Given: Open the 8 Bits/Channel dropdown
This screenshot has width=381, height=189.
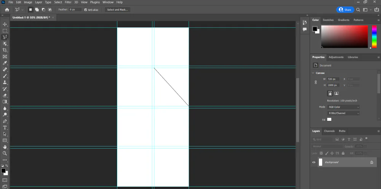Looking at the screenshot, I should point(344,113).
